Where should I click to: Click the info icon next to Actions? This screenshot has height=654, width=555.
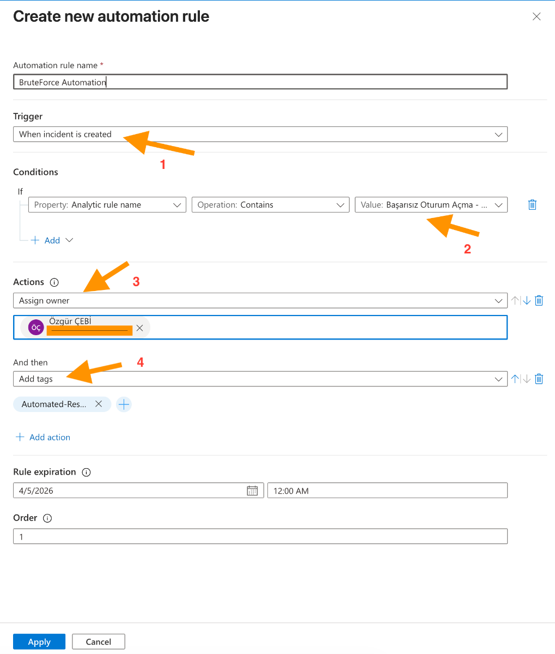coord(54,282)
